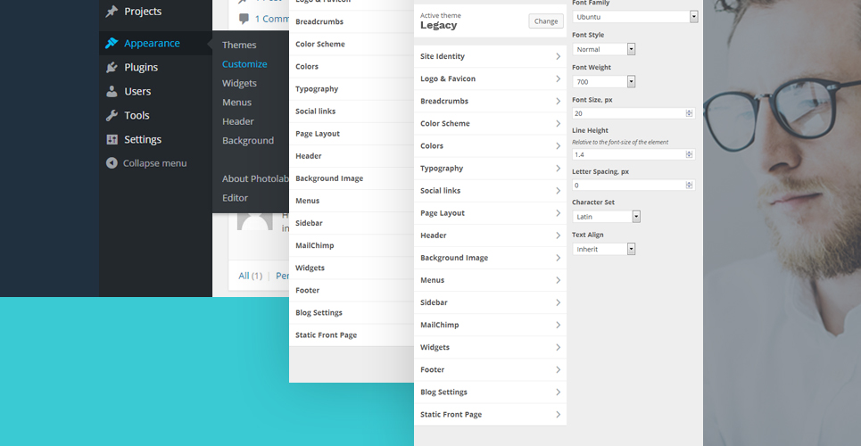
Task: Follow the 1 Comm link in the dashboard
Action: tap(272, 20)
